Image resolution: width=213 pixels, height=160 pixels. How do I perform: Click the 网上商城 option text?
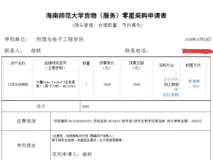tap(171, 85)
